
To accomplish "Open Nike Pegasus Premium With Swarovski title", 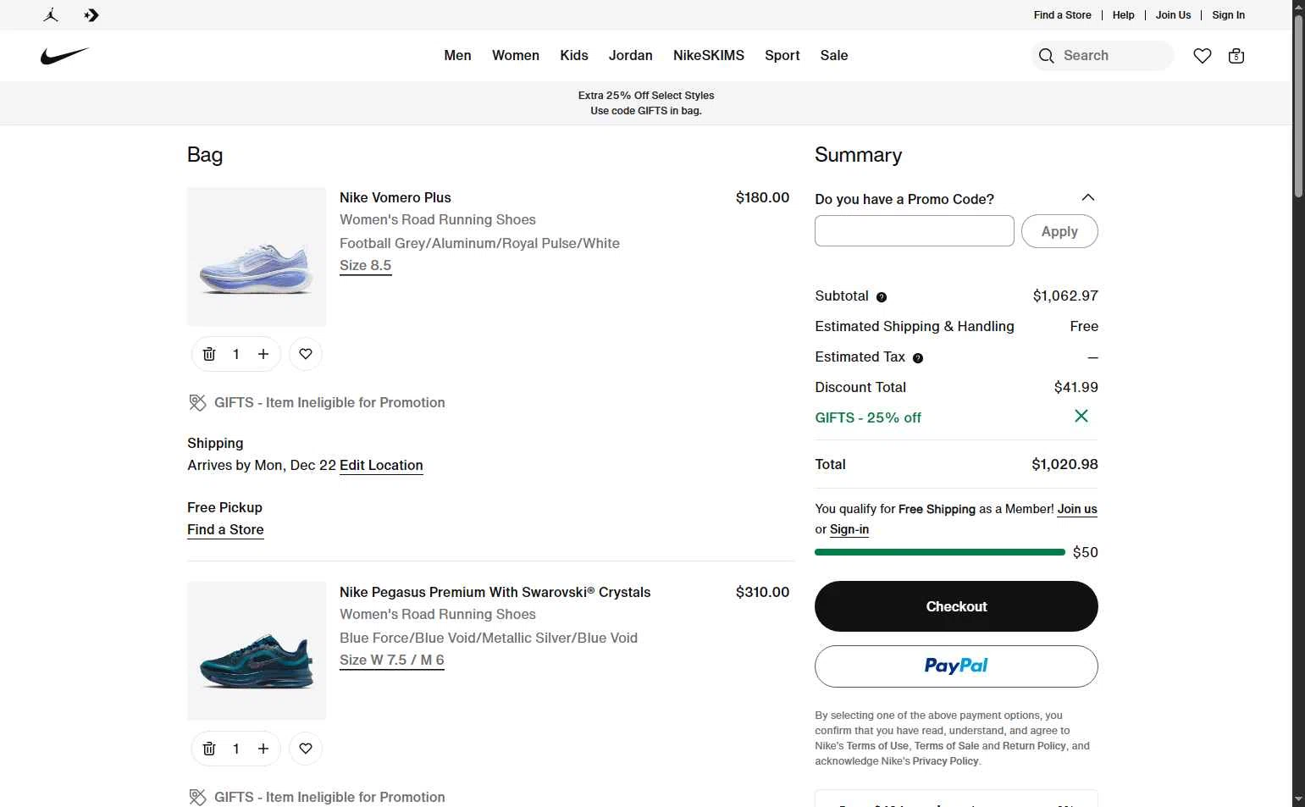I will pos(495,592).
